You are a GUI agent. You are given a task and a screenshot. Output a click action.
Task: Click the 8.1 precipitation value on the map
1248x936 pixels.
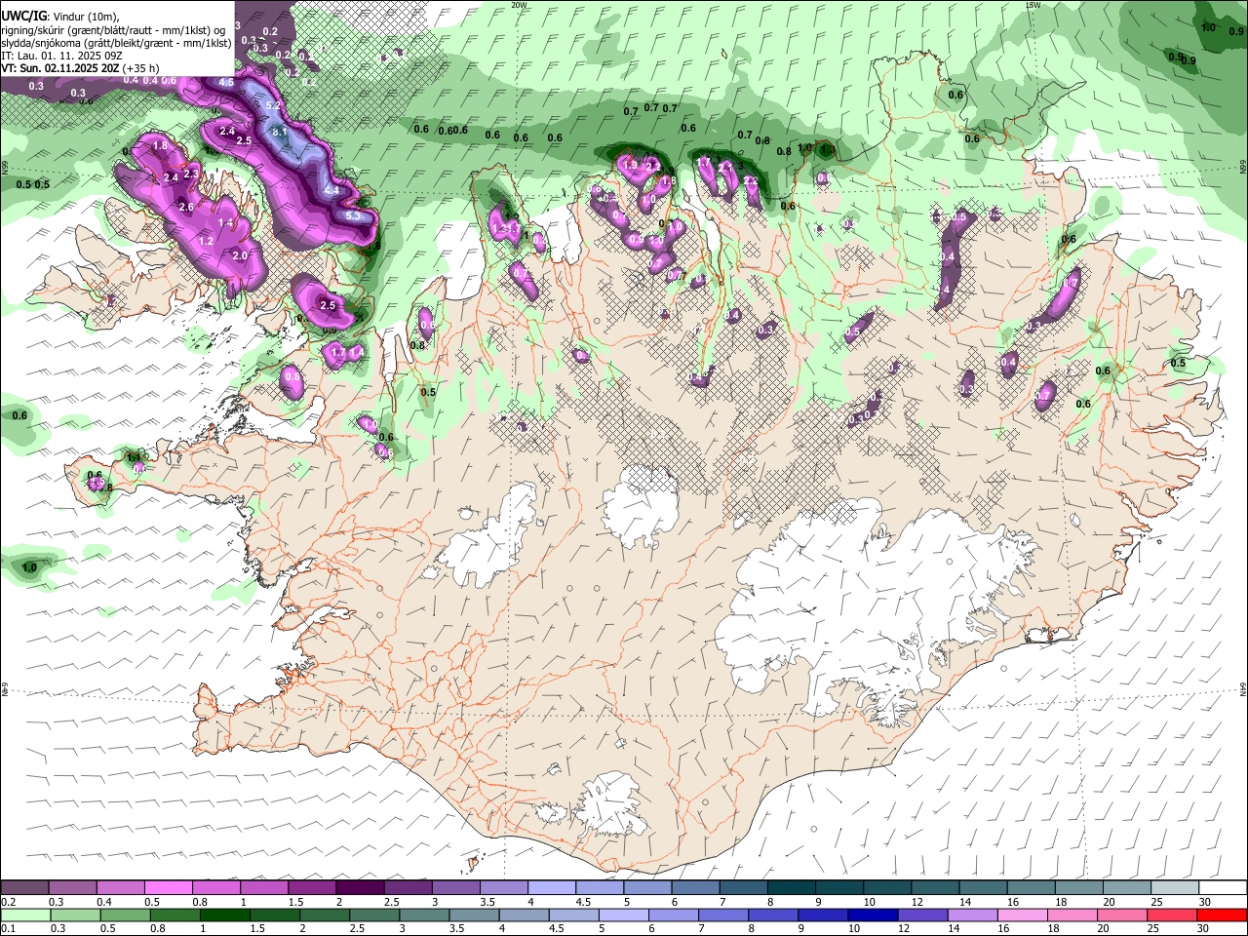click(279, 132)
